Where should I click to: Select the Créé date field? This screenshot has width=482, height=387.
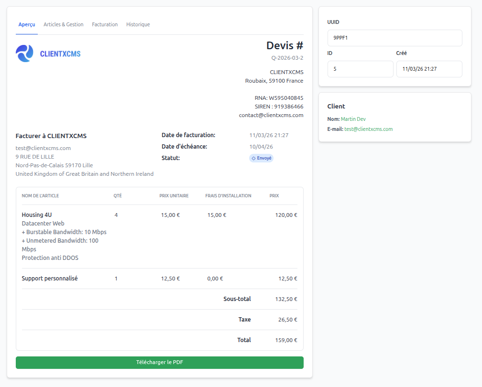tap(429, 69)
